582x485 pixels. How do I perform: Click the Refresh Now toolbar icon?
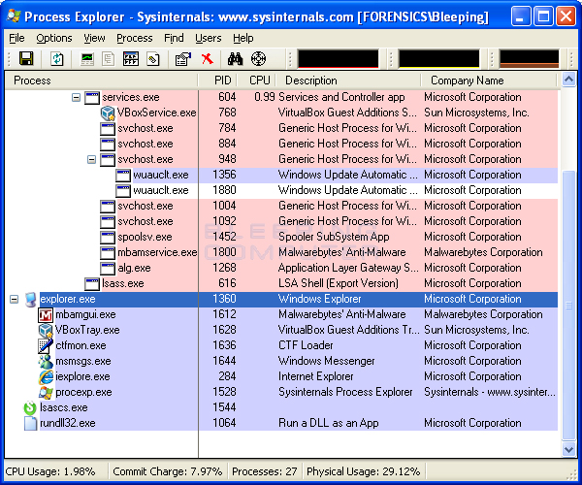(57, 58)
